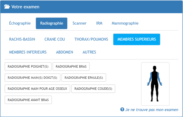
Task: Open the Mammographie tab
Action: coord(125,23)
